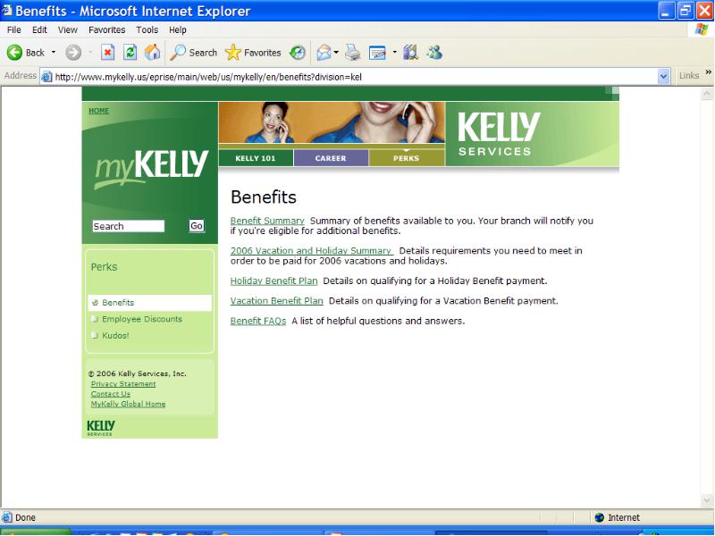
Task: Open the Edit icon dropdown arrow
Action: pos(394,53)
